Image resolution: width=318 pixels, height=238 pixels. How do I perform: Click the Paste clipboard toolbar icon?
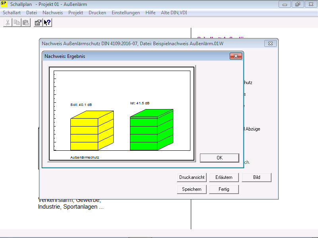tap(26, 23)
